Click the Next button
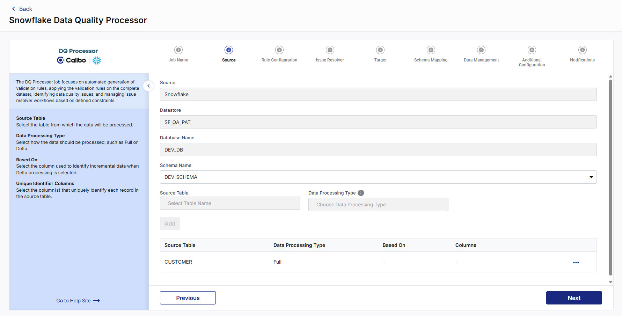The image size is (622, 316). (x=574, y=298)
